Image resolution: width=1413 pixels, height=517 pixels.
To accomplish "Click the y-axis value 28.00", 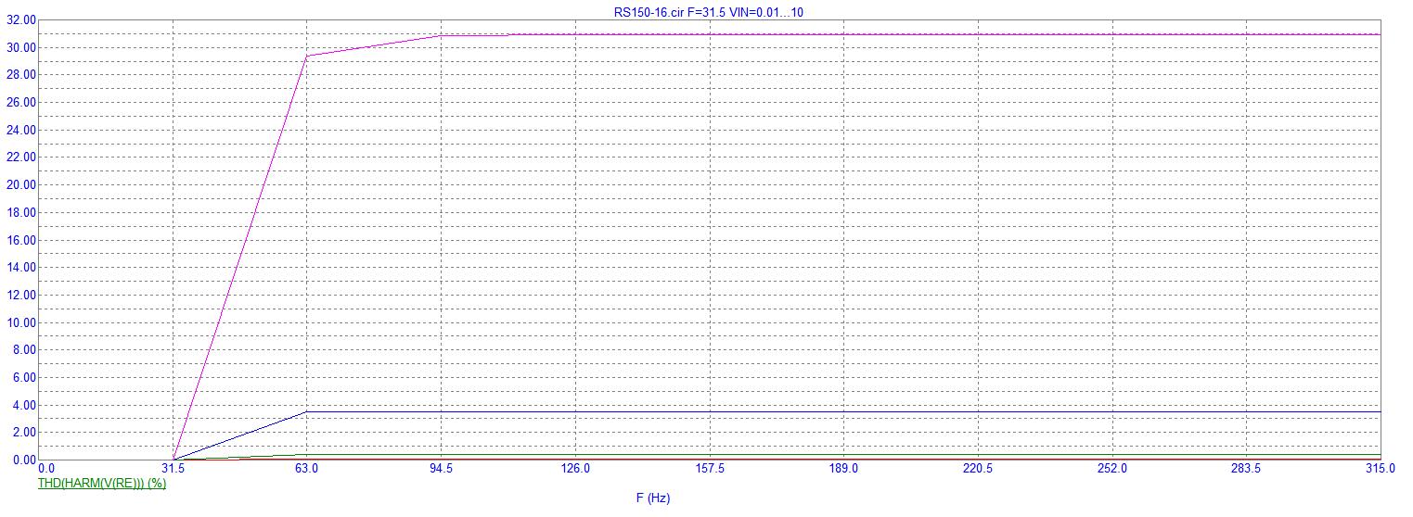I will pyautogui.click(x=21, y=75).
